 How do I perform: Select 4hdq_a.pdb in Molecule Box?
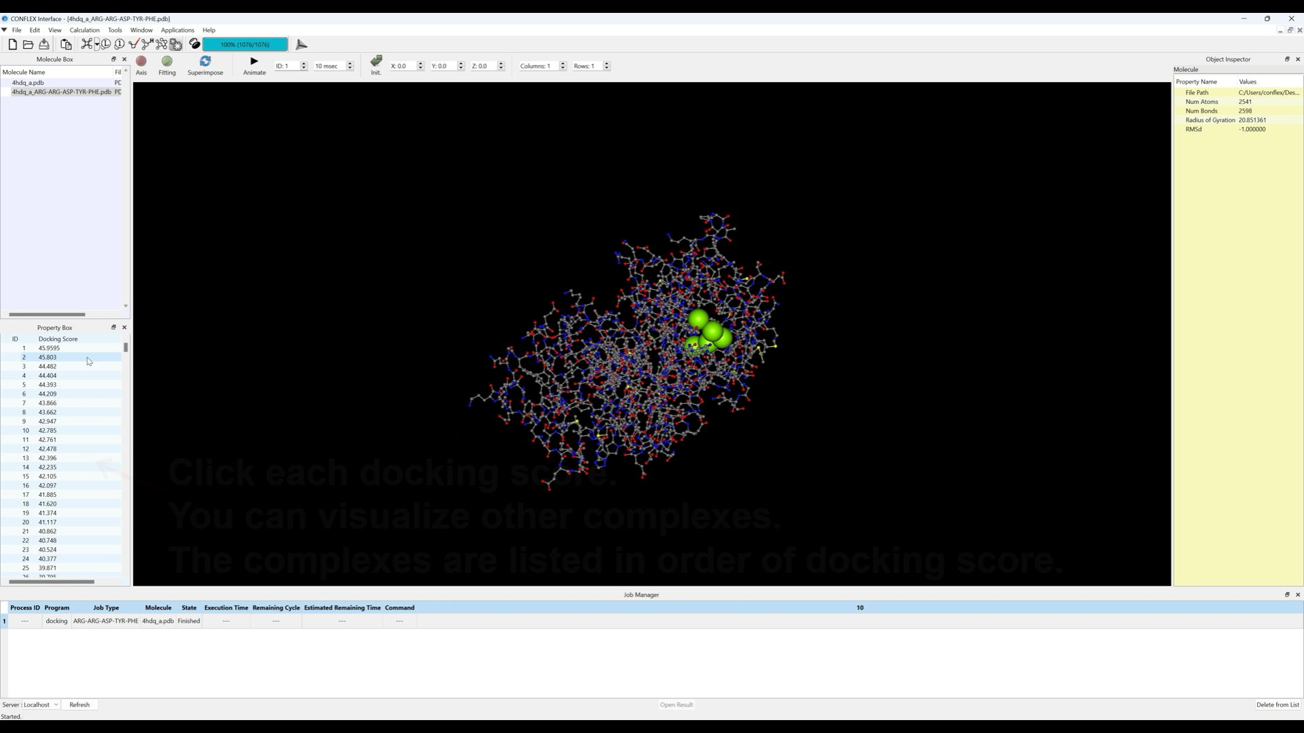click(x=28, y=83)
